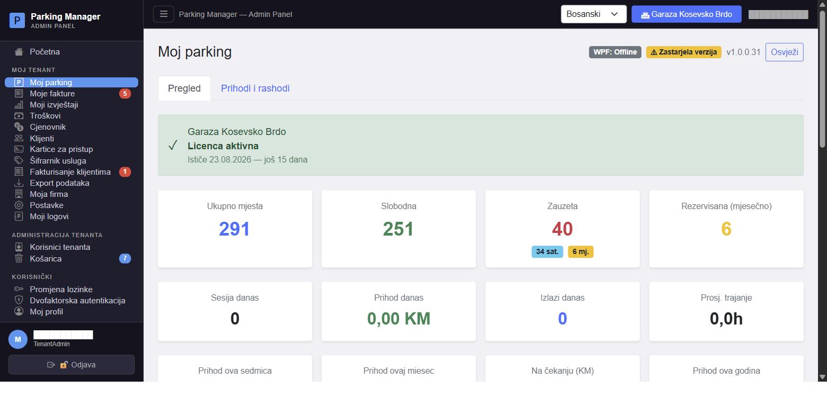Click the Slobodna 251 value
The width and height of the screenshot is (827, 415).
(399, 229)
